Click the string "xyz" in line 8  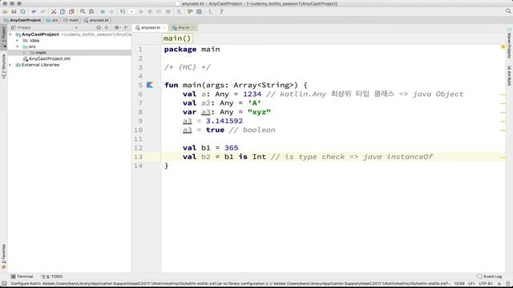click(259, 112)
